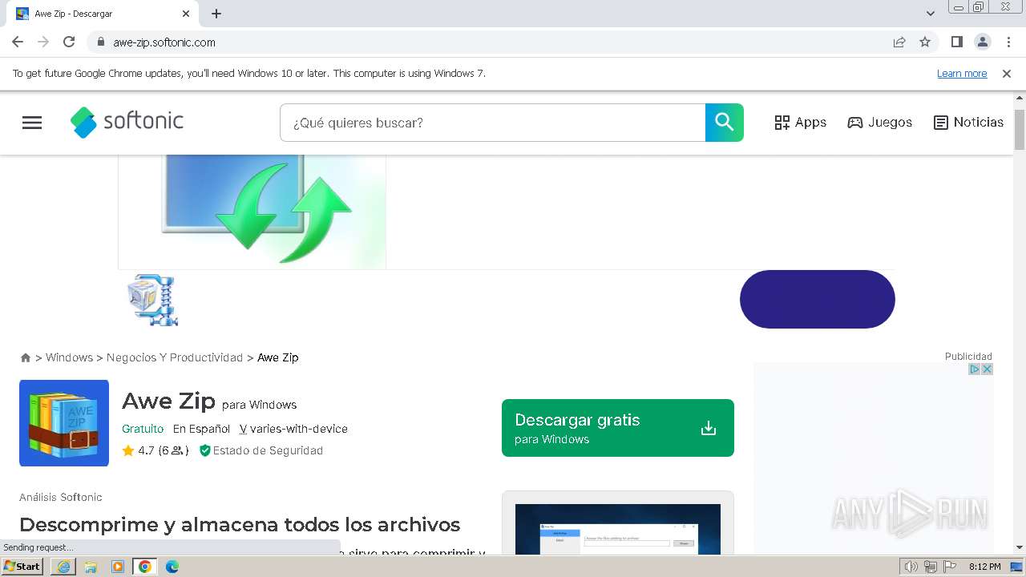1026x577 pixels.
Task: Click the page vertical scrollbar thumb
Action: [1020, 129]
